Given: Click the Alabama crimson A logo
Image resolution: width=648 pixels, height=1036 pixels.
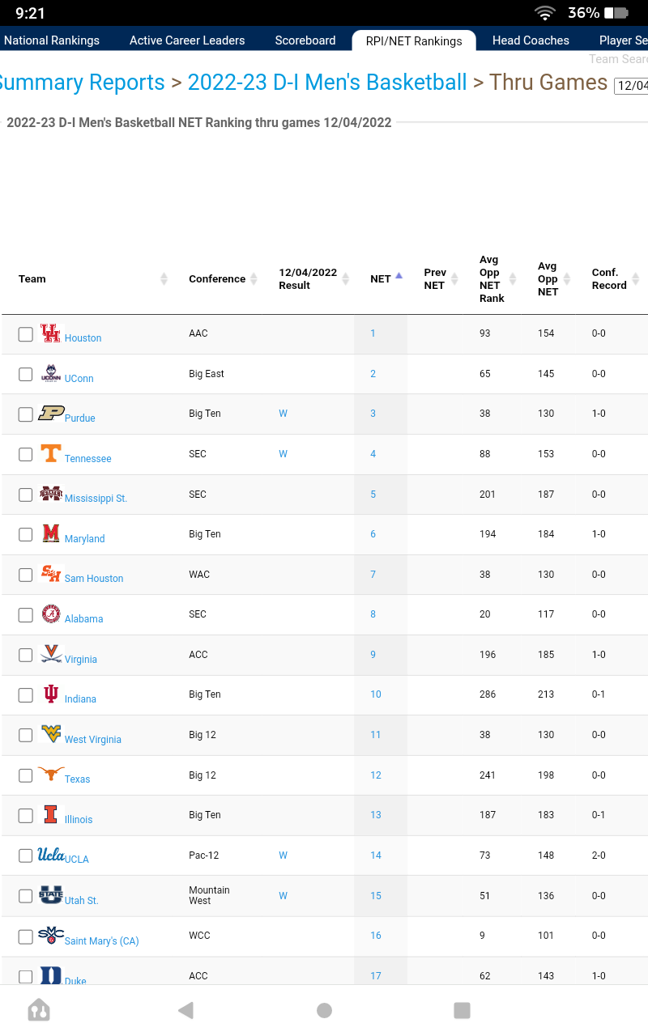Looking at the screenshot, I should (x=51, y=614).
